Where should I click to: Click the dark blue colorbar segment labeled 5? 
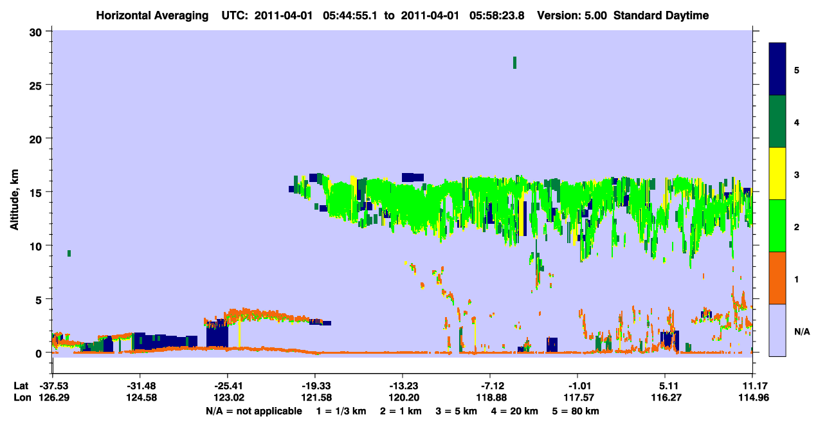(778, 69)
